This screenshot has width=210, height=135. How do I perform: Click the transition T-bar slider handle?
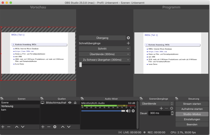[x=80, y=65]
